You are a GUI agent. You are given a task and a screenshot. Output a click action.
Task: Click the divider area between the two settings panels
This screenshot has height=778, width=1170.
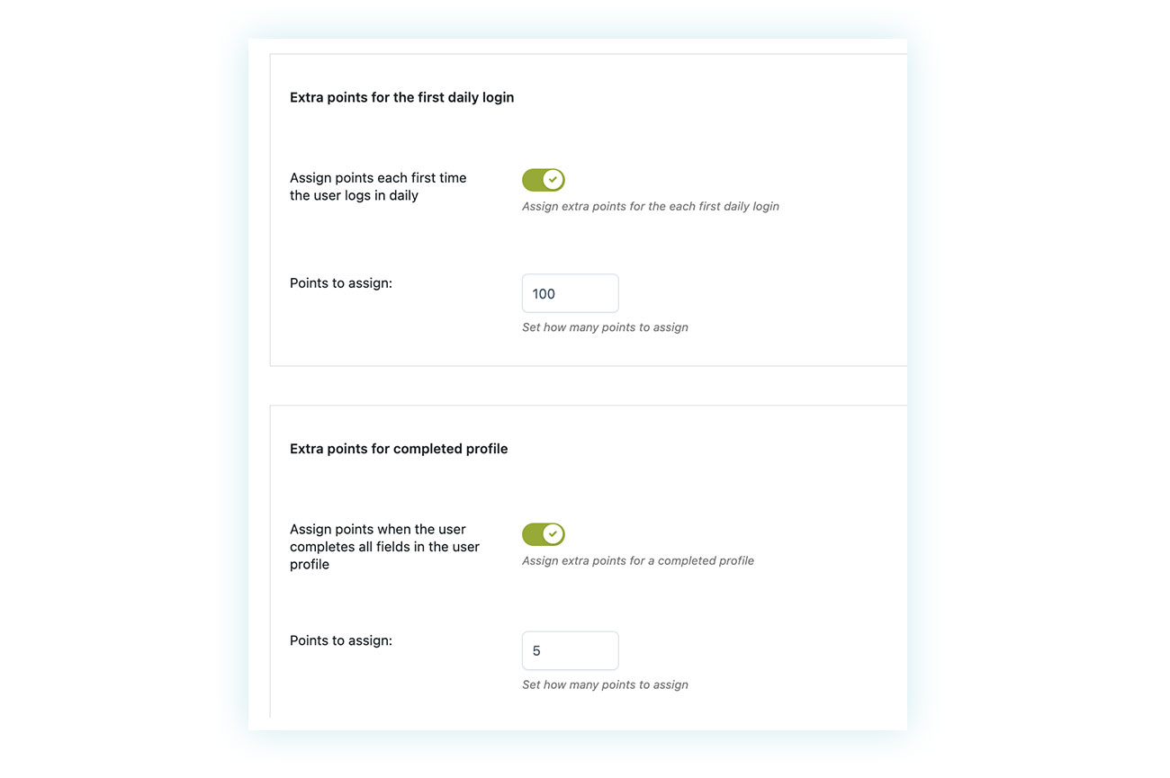(x=587, y=384)
